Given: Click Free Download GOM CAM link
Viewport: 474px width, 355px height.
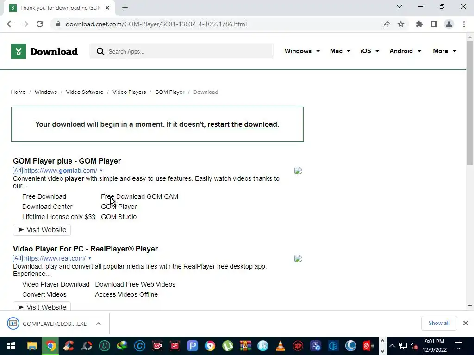Looking at the screenshot, I should (x=139, y=196).
